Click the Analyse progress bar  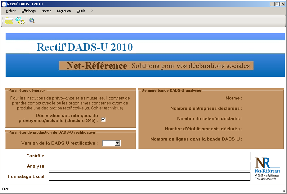(150, 166)
